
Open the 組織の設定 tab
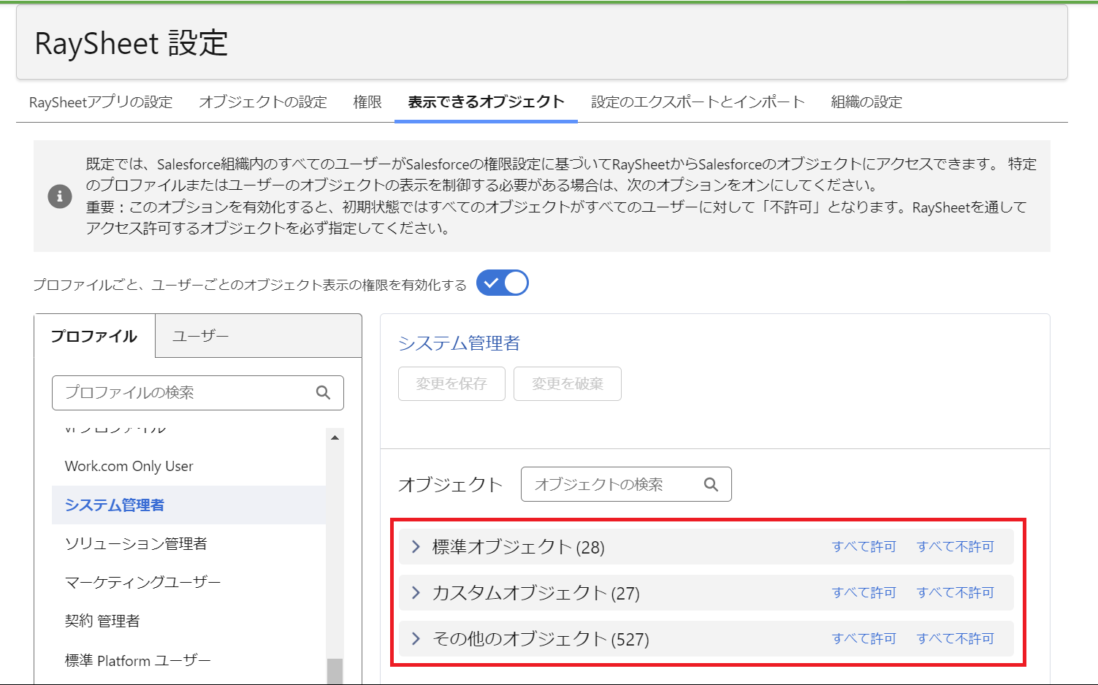pos(866,102)
